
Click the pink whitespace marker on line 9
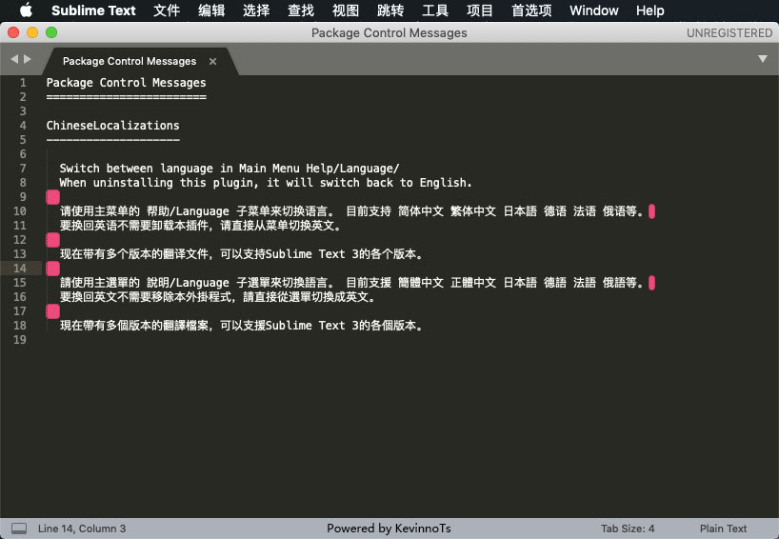coord(52,197)
